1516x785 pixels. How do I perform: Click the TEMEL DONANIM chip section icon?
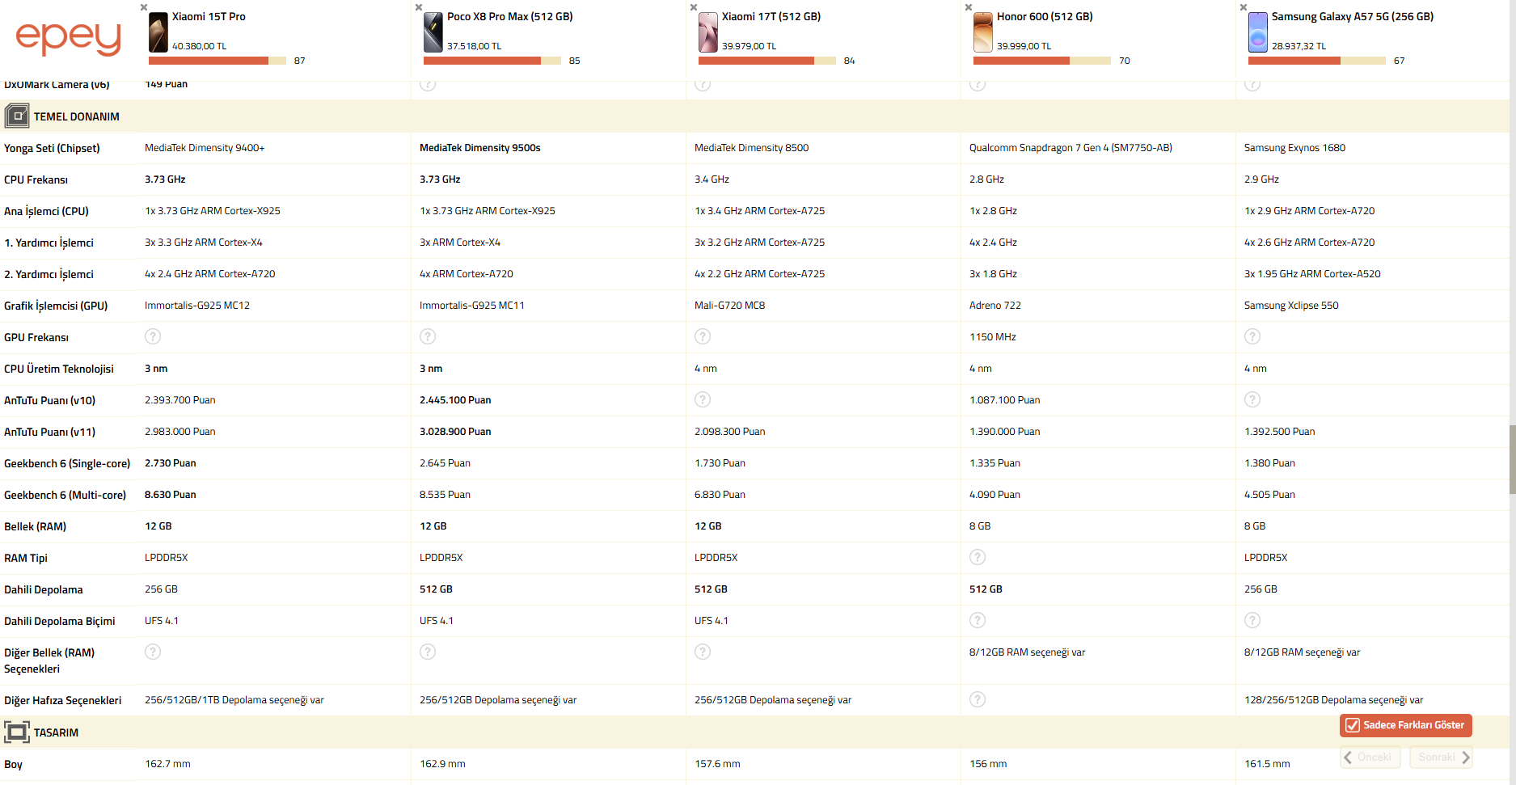coord(17,116)
